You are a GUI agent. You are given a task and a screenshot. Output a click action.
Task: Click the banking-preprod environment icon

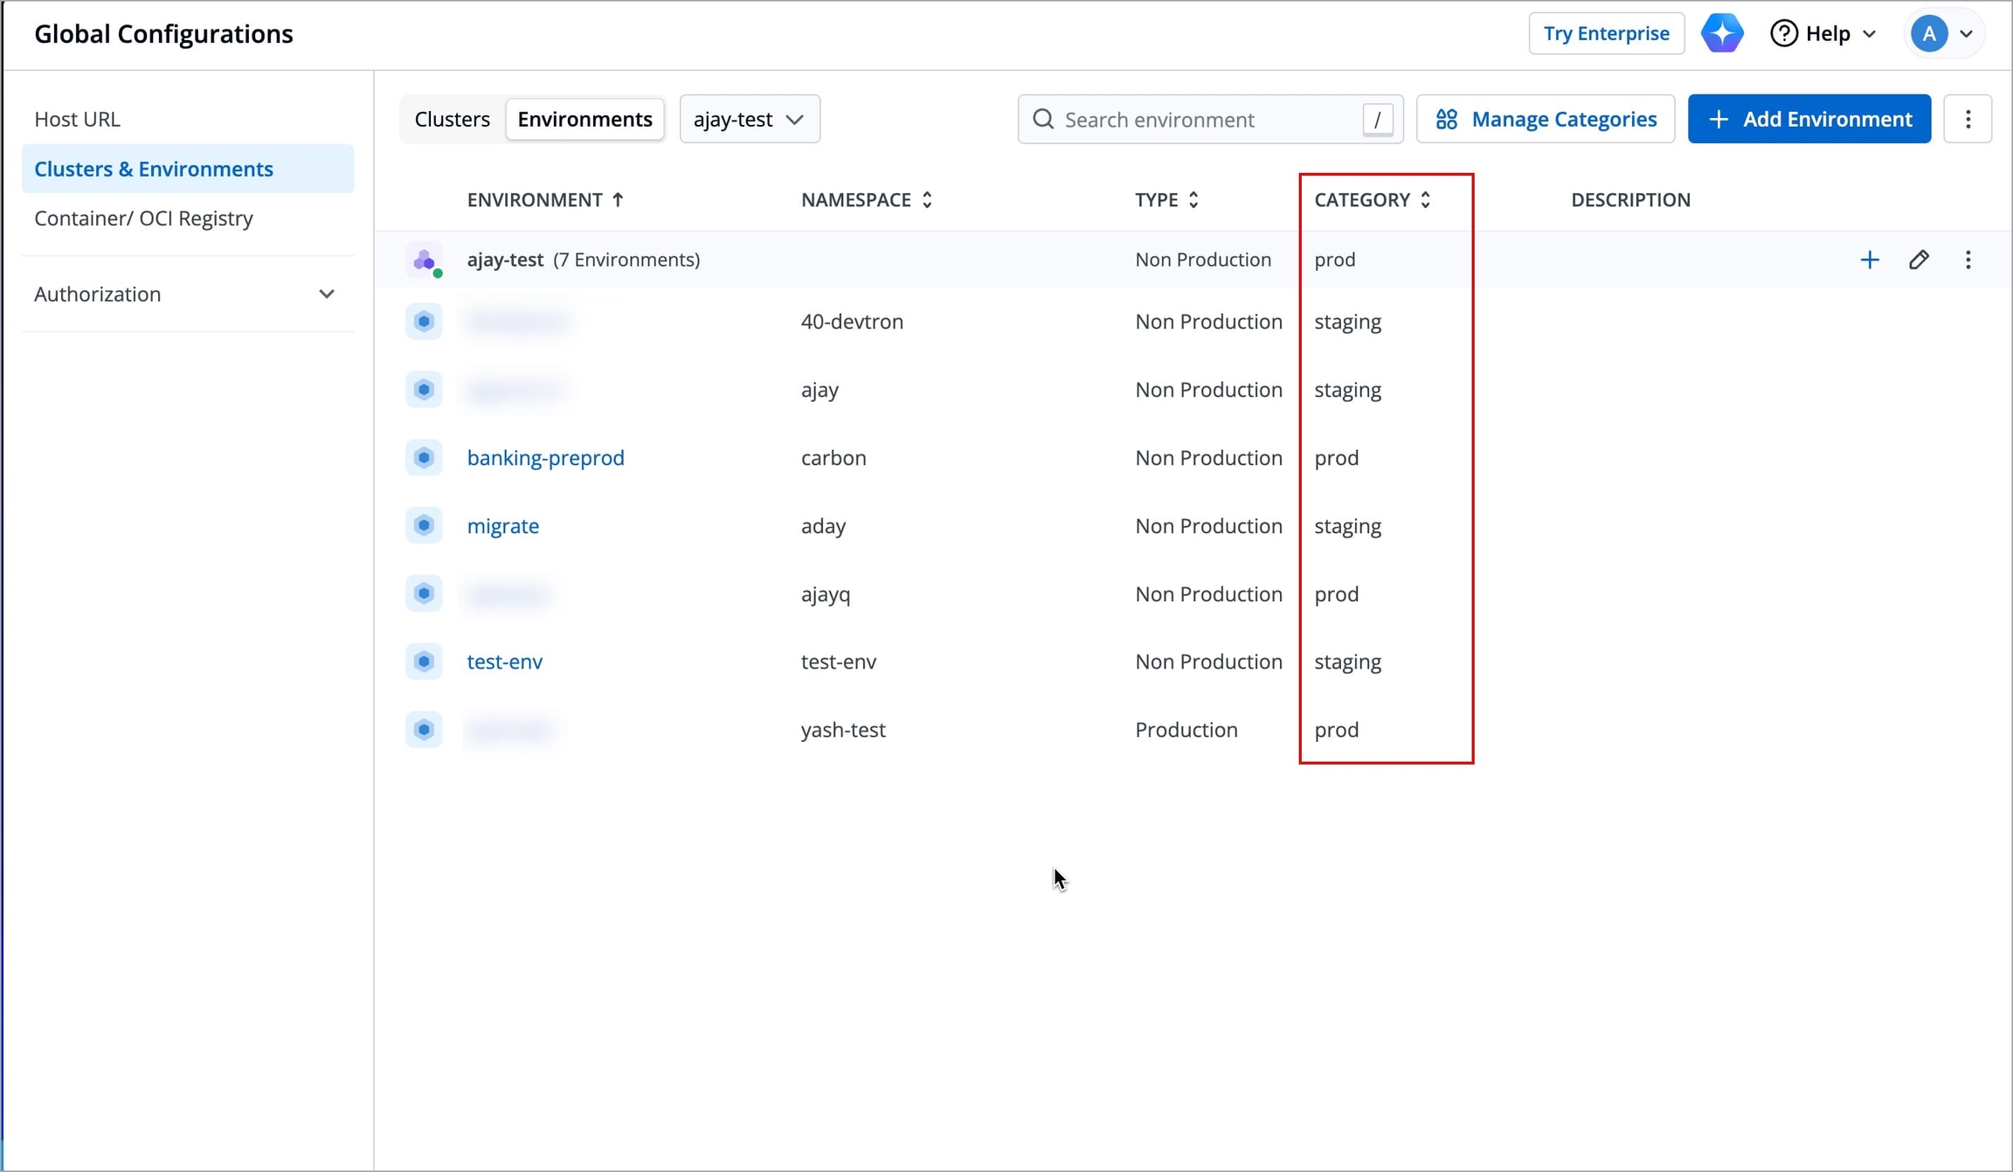tap(424, 457)
